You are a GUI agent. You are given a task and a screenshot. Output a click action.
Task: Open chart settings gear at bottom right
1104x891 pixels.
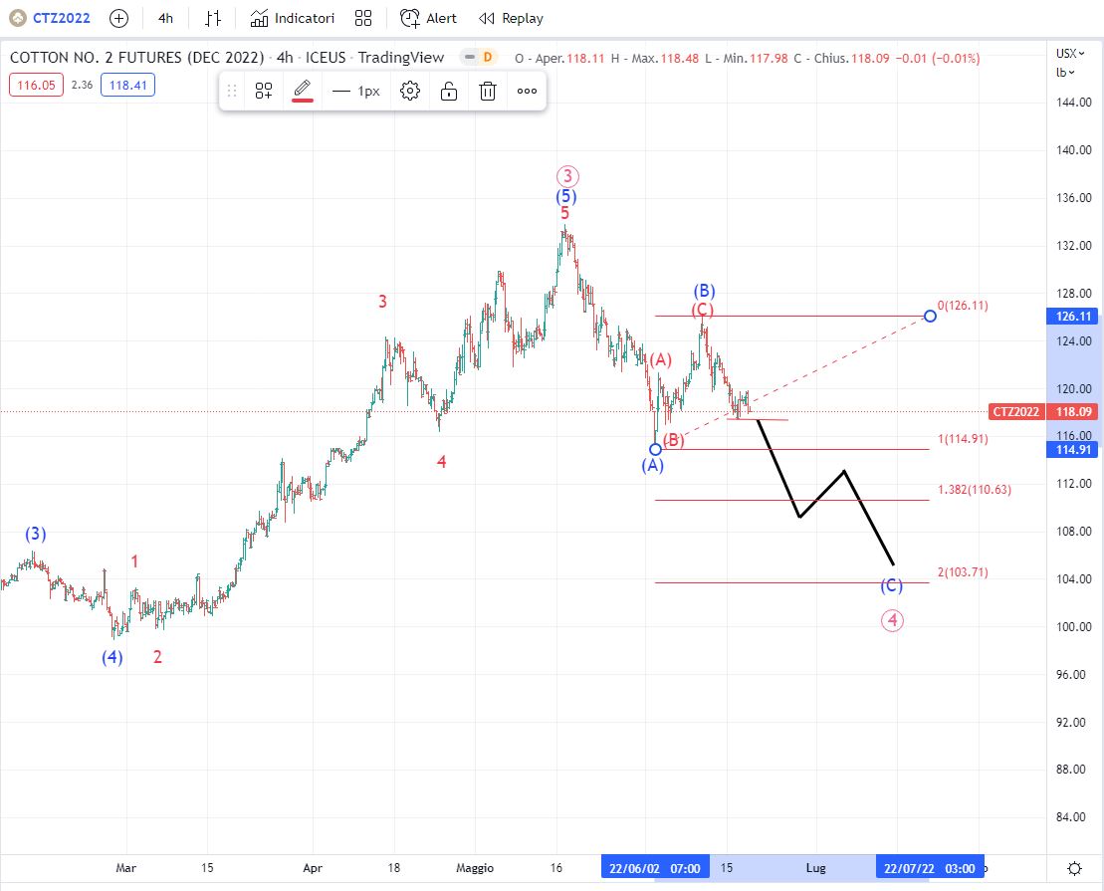coord(1074,868)
